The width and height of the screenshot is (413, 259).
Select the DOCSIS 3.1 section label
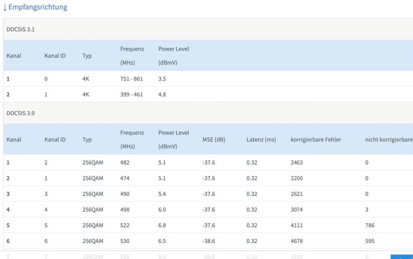point(20,29)
